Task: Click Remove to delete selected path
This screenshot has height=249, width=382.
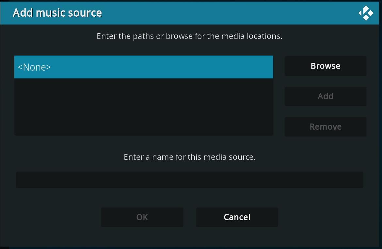Action: (x=325, y=126)
